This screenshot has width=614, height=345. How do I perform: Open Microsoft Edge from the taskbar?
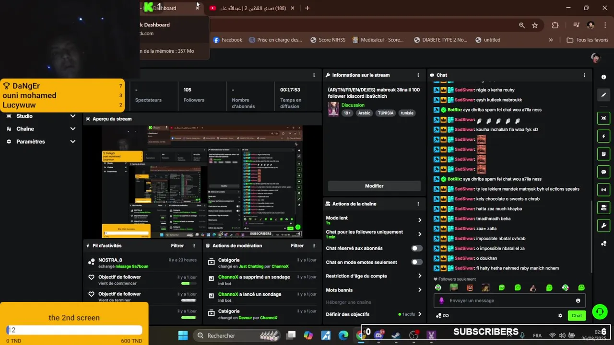[343, 335]
